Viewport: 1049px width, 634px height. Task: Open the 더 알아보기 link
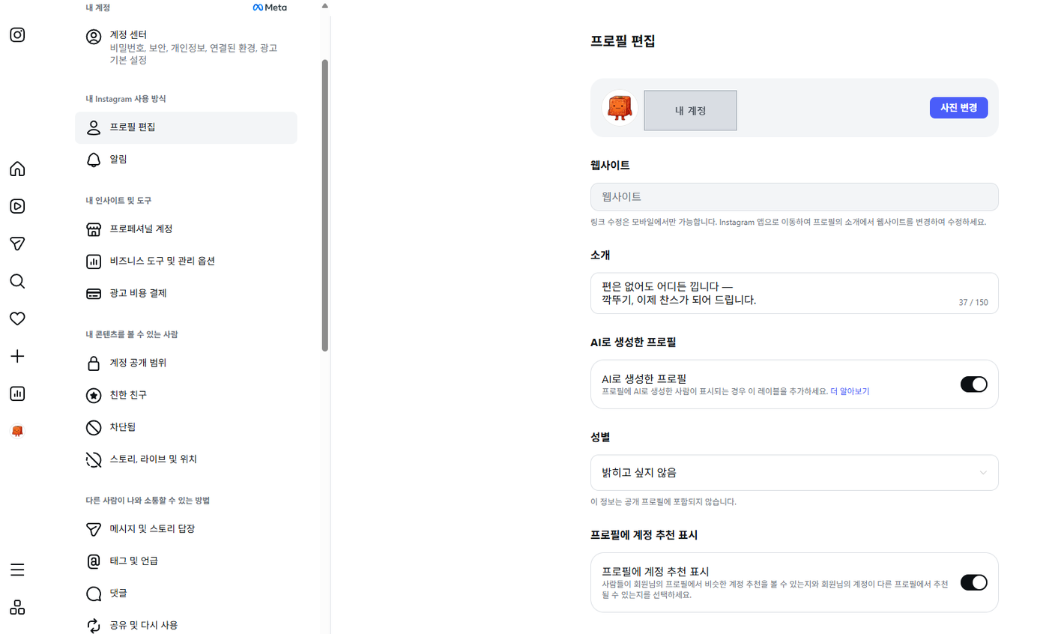click(850, 391)
